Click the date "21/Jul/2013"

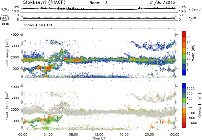tap(162, 3)
